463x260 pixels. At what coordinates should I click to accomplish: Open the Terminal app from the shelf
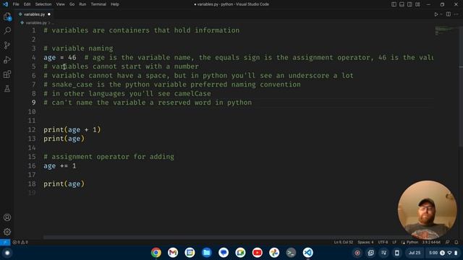point(291,253)
